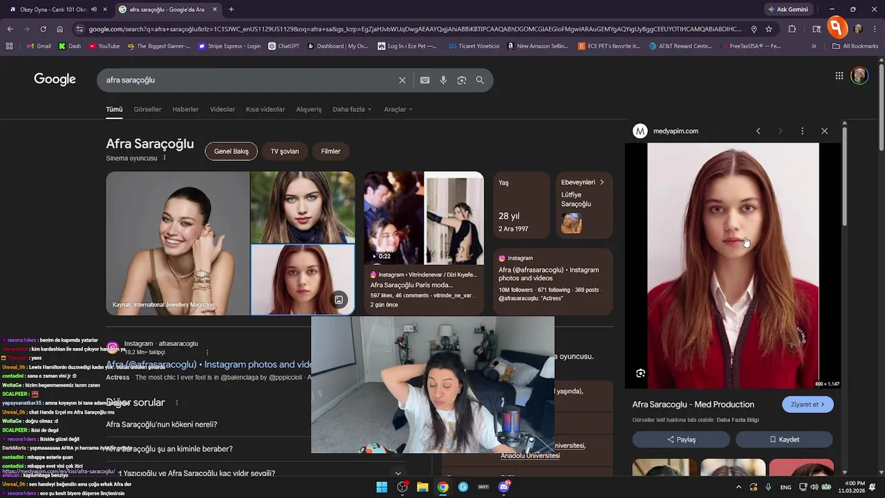Viewport: 885px width, 498px height.
Task: Reload the page in Chrome
Action: (43, 29)
